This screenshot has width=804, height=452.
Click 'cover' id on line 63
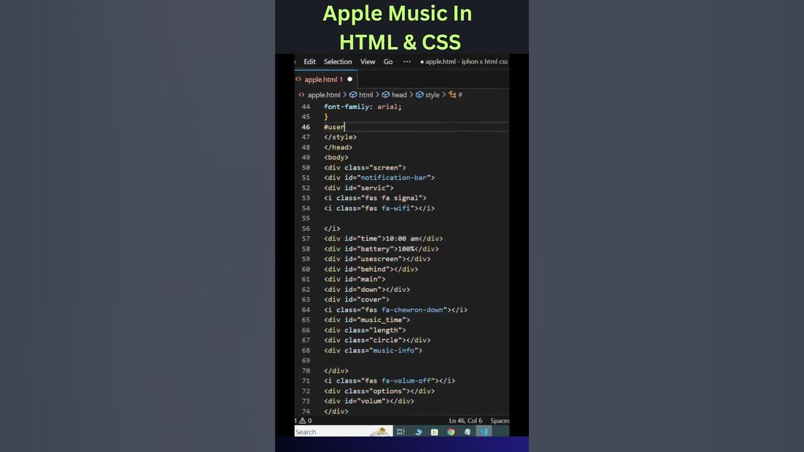tap(371, 299)
